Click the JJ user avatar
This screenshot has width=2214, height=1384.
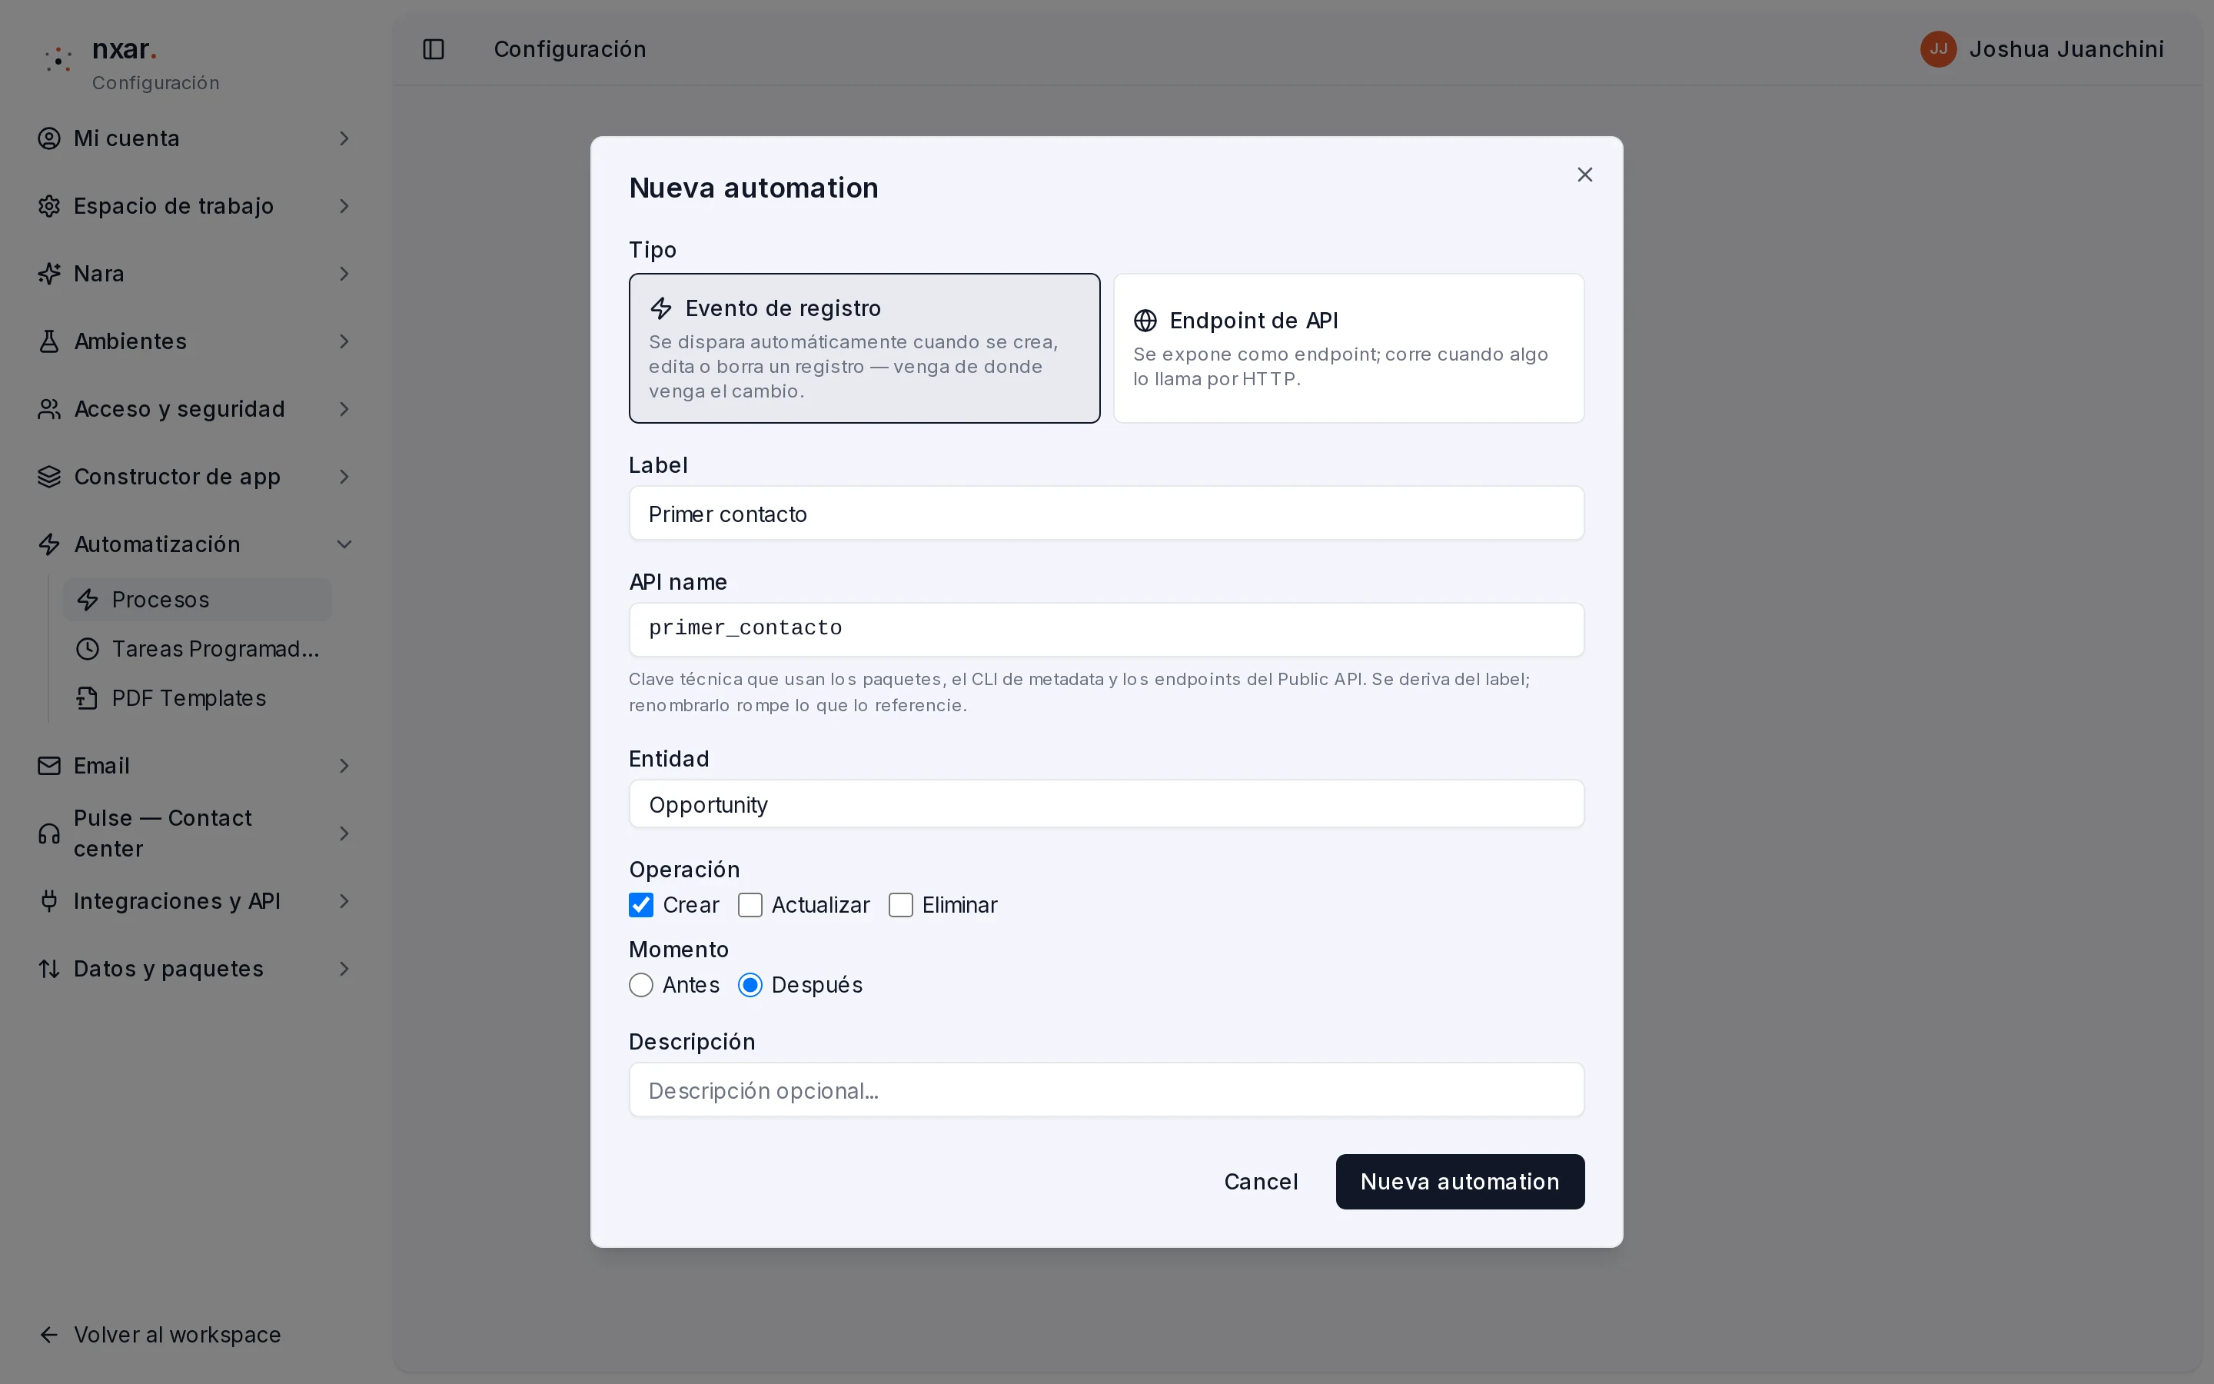[x=1938, y=49]
